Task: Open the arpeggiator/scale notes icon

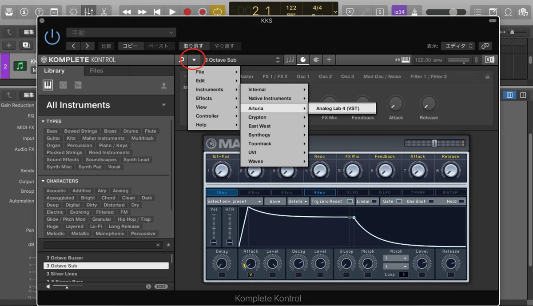Action: tap(290, 60)
